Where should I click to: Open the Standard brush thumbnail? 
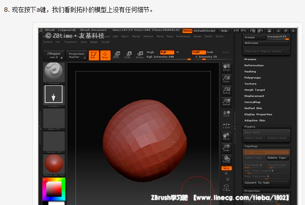point(54,73)
